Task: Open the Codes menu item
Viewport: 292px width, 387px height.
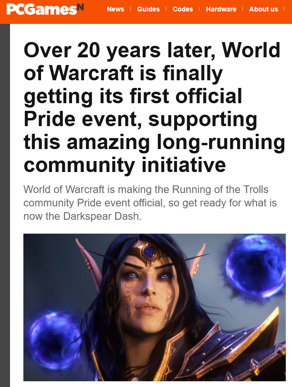Action: (183, 9)
